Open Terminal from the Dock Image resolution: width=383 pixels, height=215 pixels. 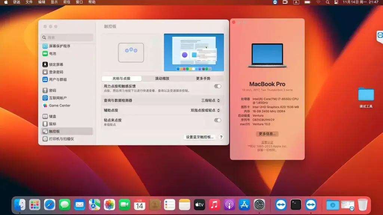pyautogui.click(x=296, y=205)
